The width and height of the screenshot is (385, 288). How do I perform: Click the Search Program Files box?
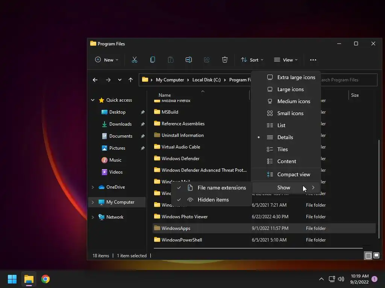[x=349, y=80]
